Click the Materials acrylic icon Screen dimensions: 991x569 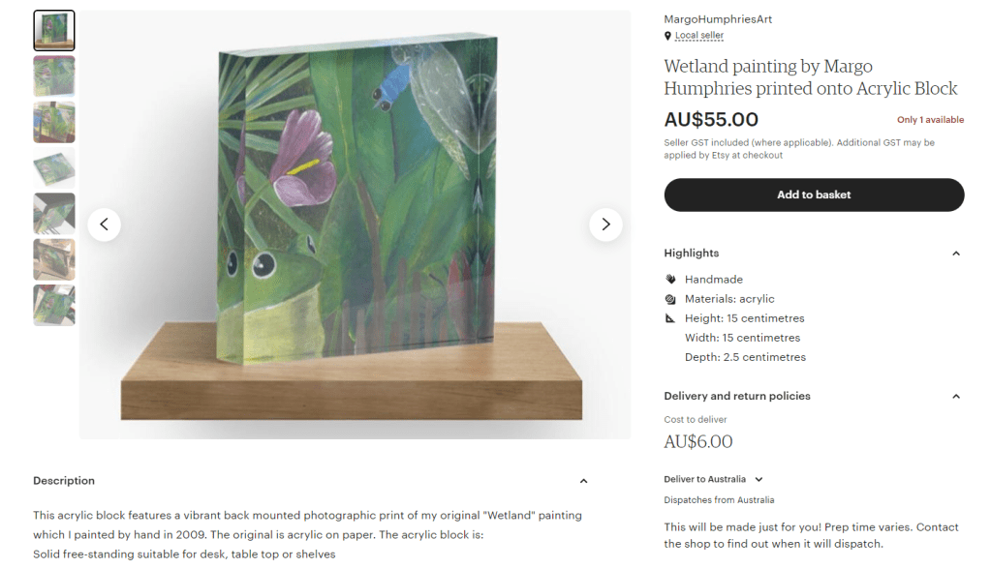tap(670, 299)
